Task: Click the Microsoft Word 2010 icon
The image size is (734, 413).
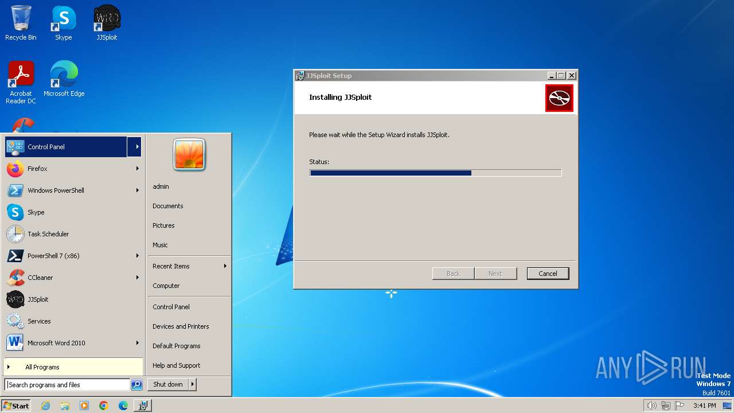Action: [x=15, y=343]
